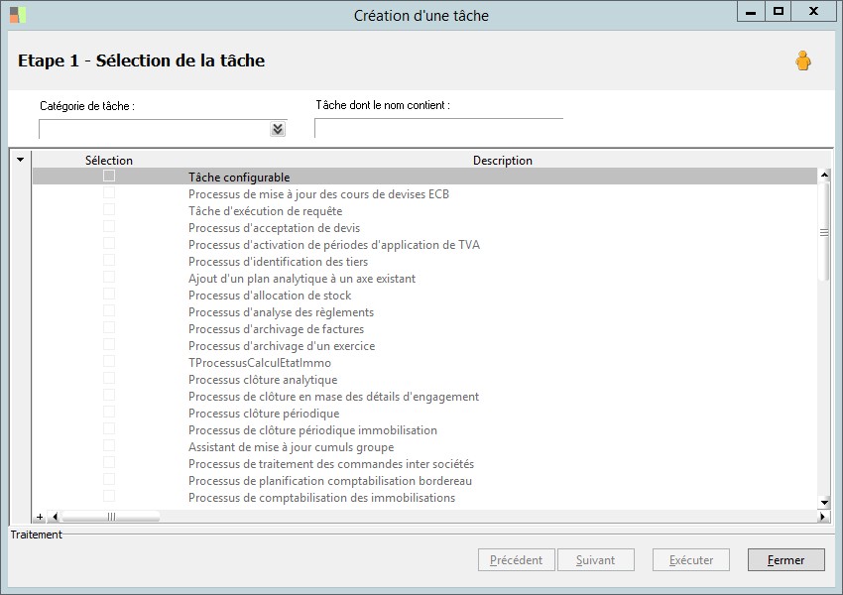Tick checkbox for Tâche d'exécution de requête
This screenshot has height=595, width=843.
[109, 210]
